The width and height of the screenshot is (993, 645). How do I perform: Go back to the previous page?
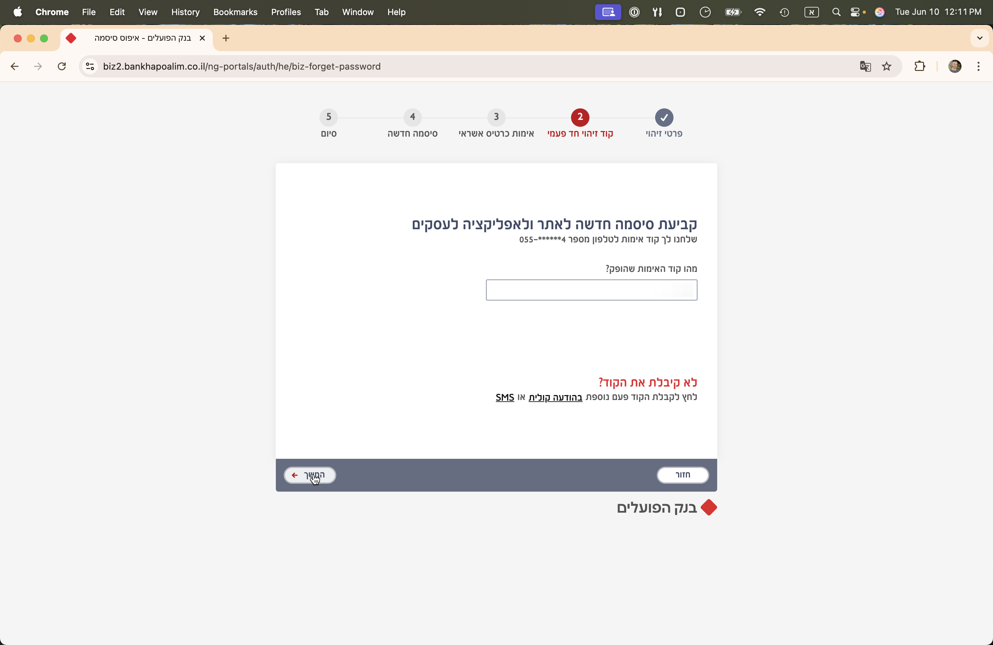[x=14, y=66]
